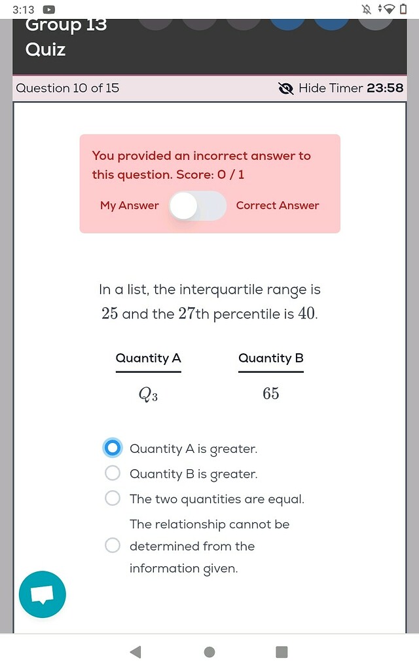Screen dimensions: 419x671
Task: Click the Hide Timer text
Action: [x=331, y=88]
